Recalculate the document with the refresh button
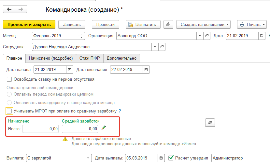The image size is (270, 165). click(210, 123)
